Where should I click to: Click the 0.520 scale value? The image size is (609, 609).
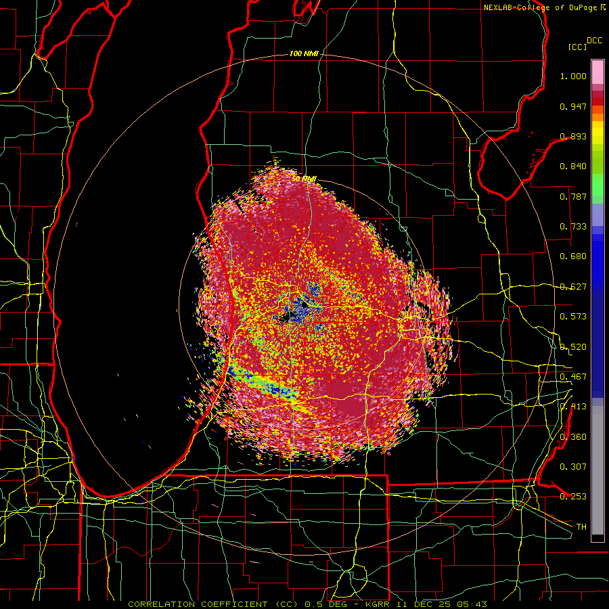tap(573, 346)
